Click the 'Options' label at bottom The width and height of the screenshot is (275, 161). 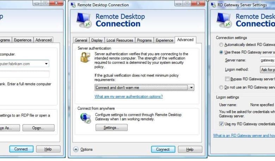(86, 149)
